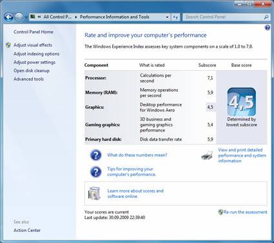Click the Control Panel icon in address bar
This screenshot has height=243, width=274.
pyautogui.click(x=33, y=17)
